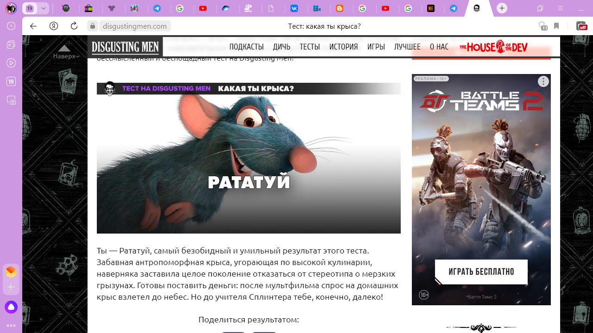Screen dimensions: 593x333
Task: Switch to the VK tab
Action: click(294, 8)
